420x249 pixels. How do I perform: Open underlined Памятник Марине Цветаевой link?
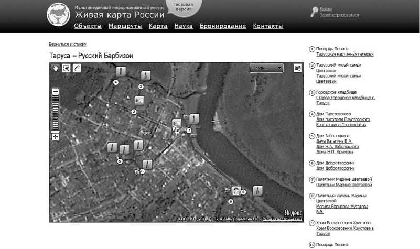click(344, 185)
